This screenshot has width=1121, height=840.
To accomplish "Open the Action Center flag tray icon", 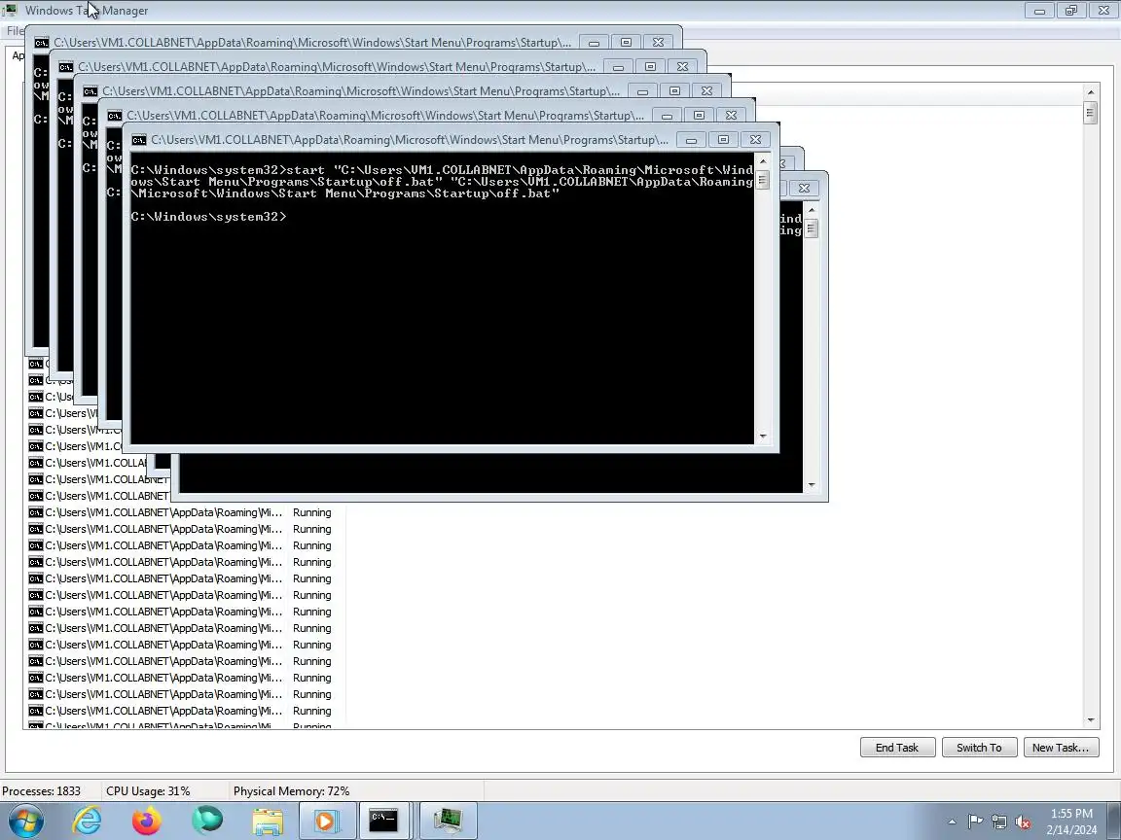I will click(975, 822).
